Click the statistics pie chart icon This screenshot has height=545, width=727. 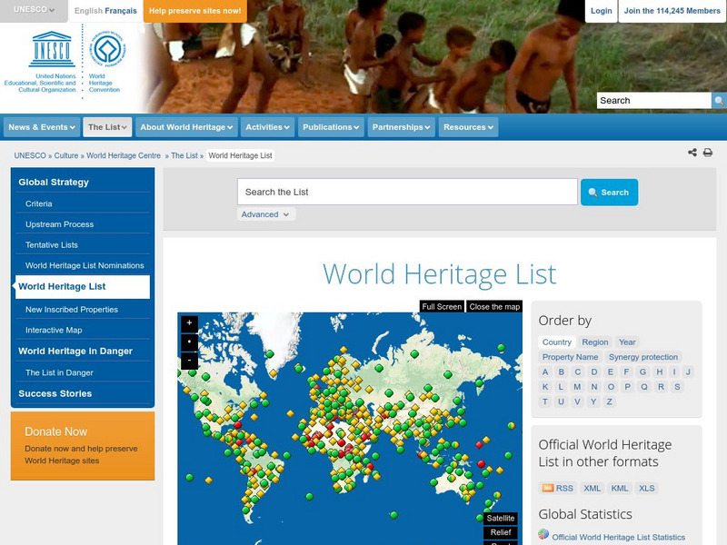[543, 534]
